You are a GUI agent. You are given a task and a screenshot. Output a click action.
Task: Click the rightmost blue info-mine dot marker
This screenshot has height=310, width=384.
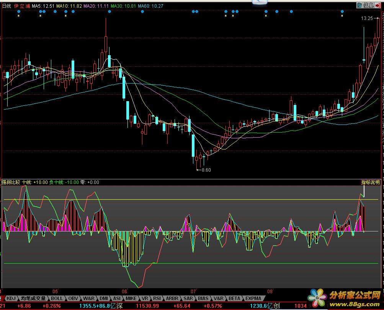click(x=342, y=11)
